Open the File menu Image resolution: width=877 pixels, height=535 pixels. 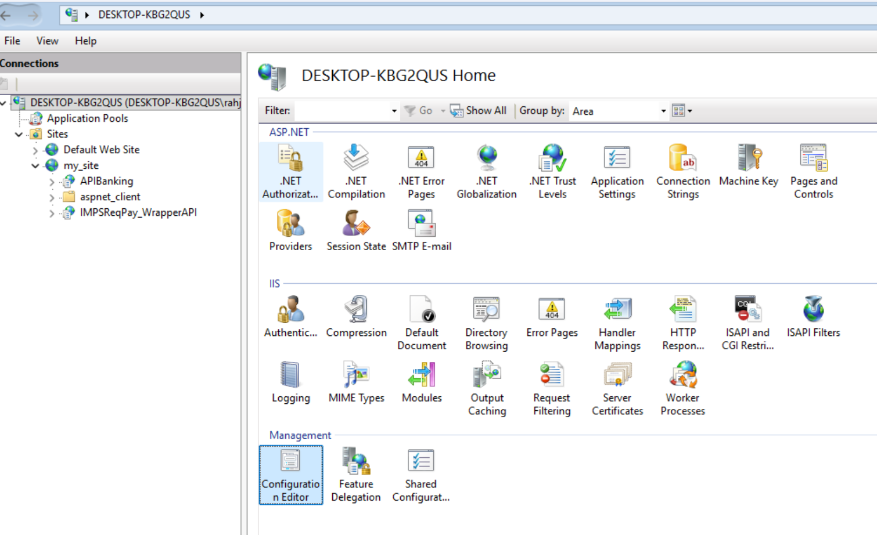tap(12, 41)
